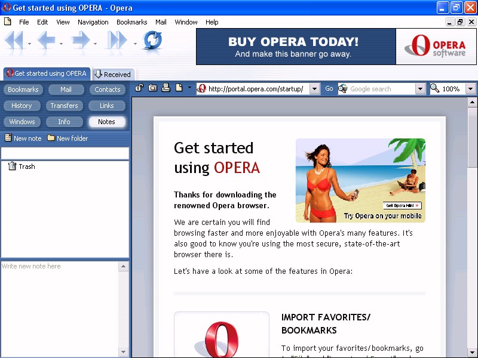Switch to the Received tab
This screenshot has width=478, height=358.
pyautogui.click(x=113, y=74)
